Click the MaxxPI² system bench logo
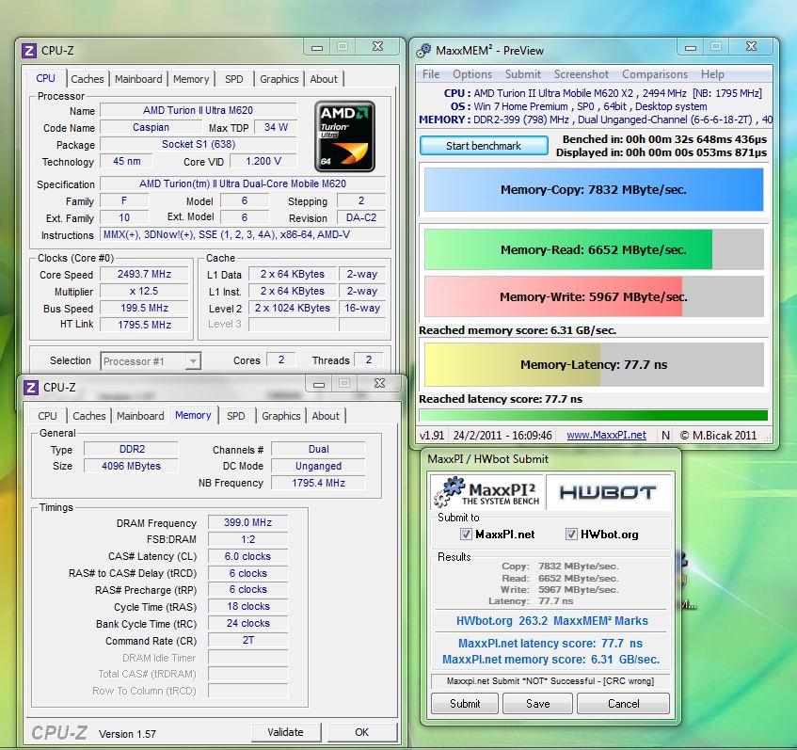797x750 pixels. click(x=486, y=492)
